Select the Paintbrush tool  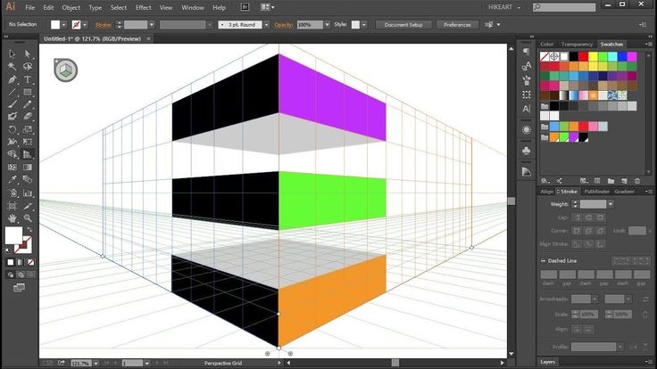(x=12, y=104)
